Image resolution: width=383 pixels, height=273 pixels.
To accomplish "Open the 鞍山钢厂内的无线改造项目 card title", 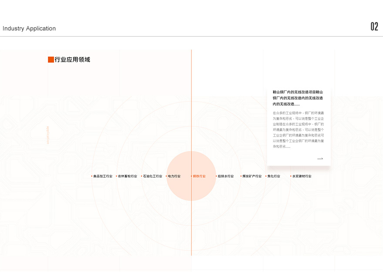I will (x=298, y=98).
